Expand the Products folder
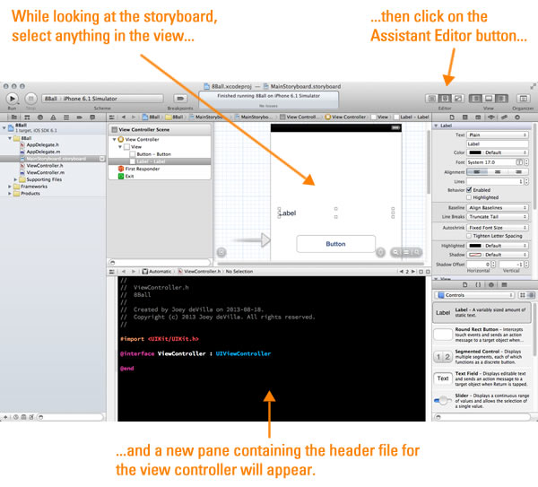The width and height of the screenshot is (538, 487). tap(10, 194)
